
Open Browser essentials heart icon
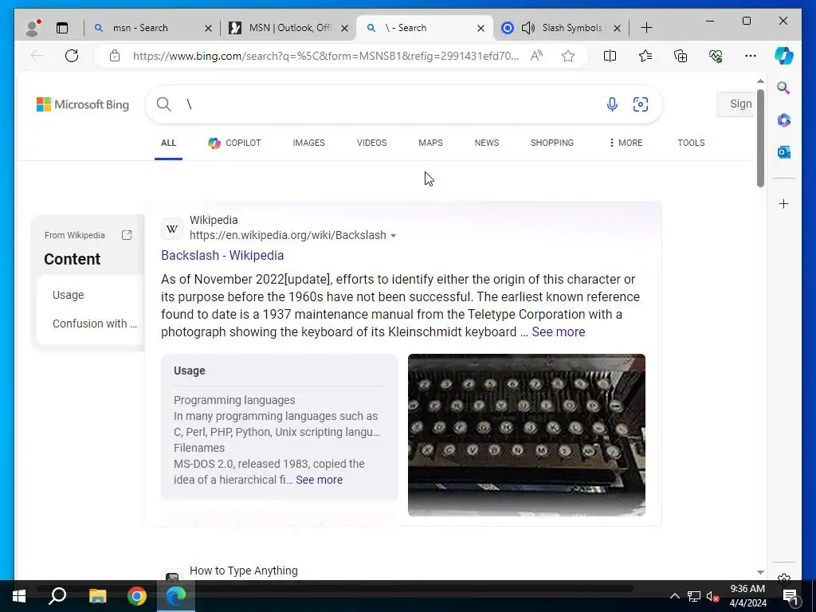point(716,56)
